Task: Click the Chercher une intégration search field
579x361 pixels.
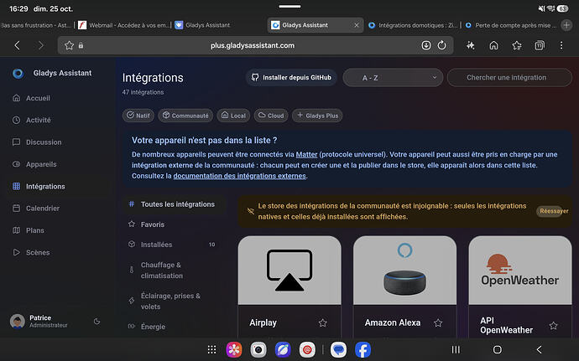Action: (509, 78)
